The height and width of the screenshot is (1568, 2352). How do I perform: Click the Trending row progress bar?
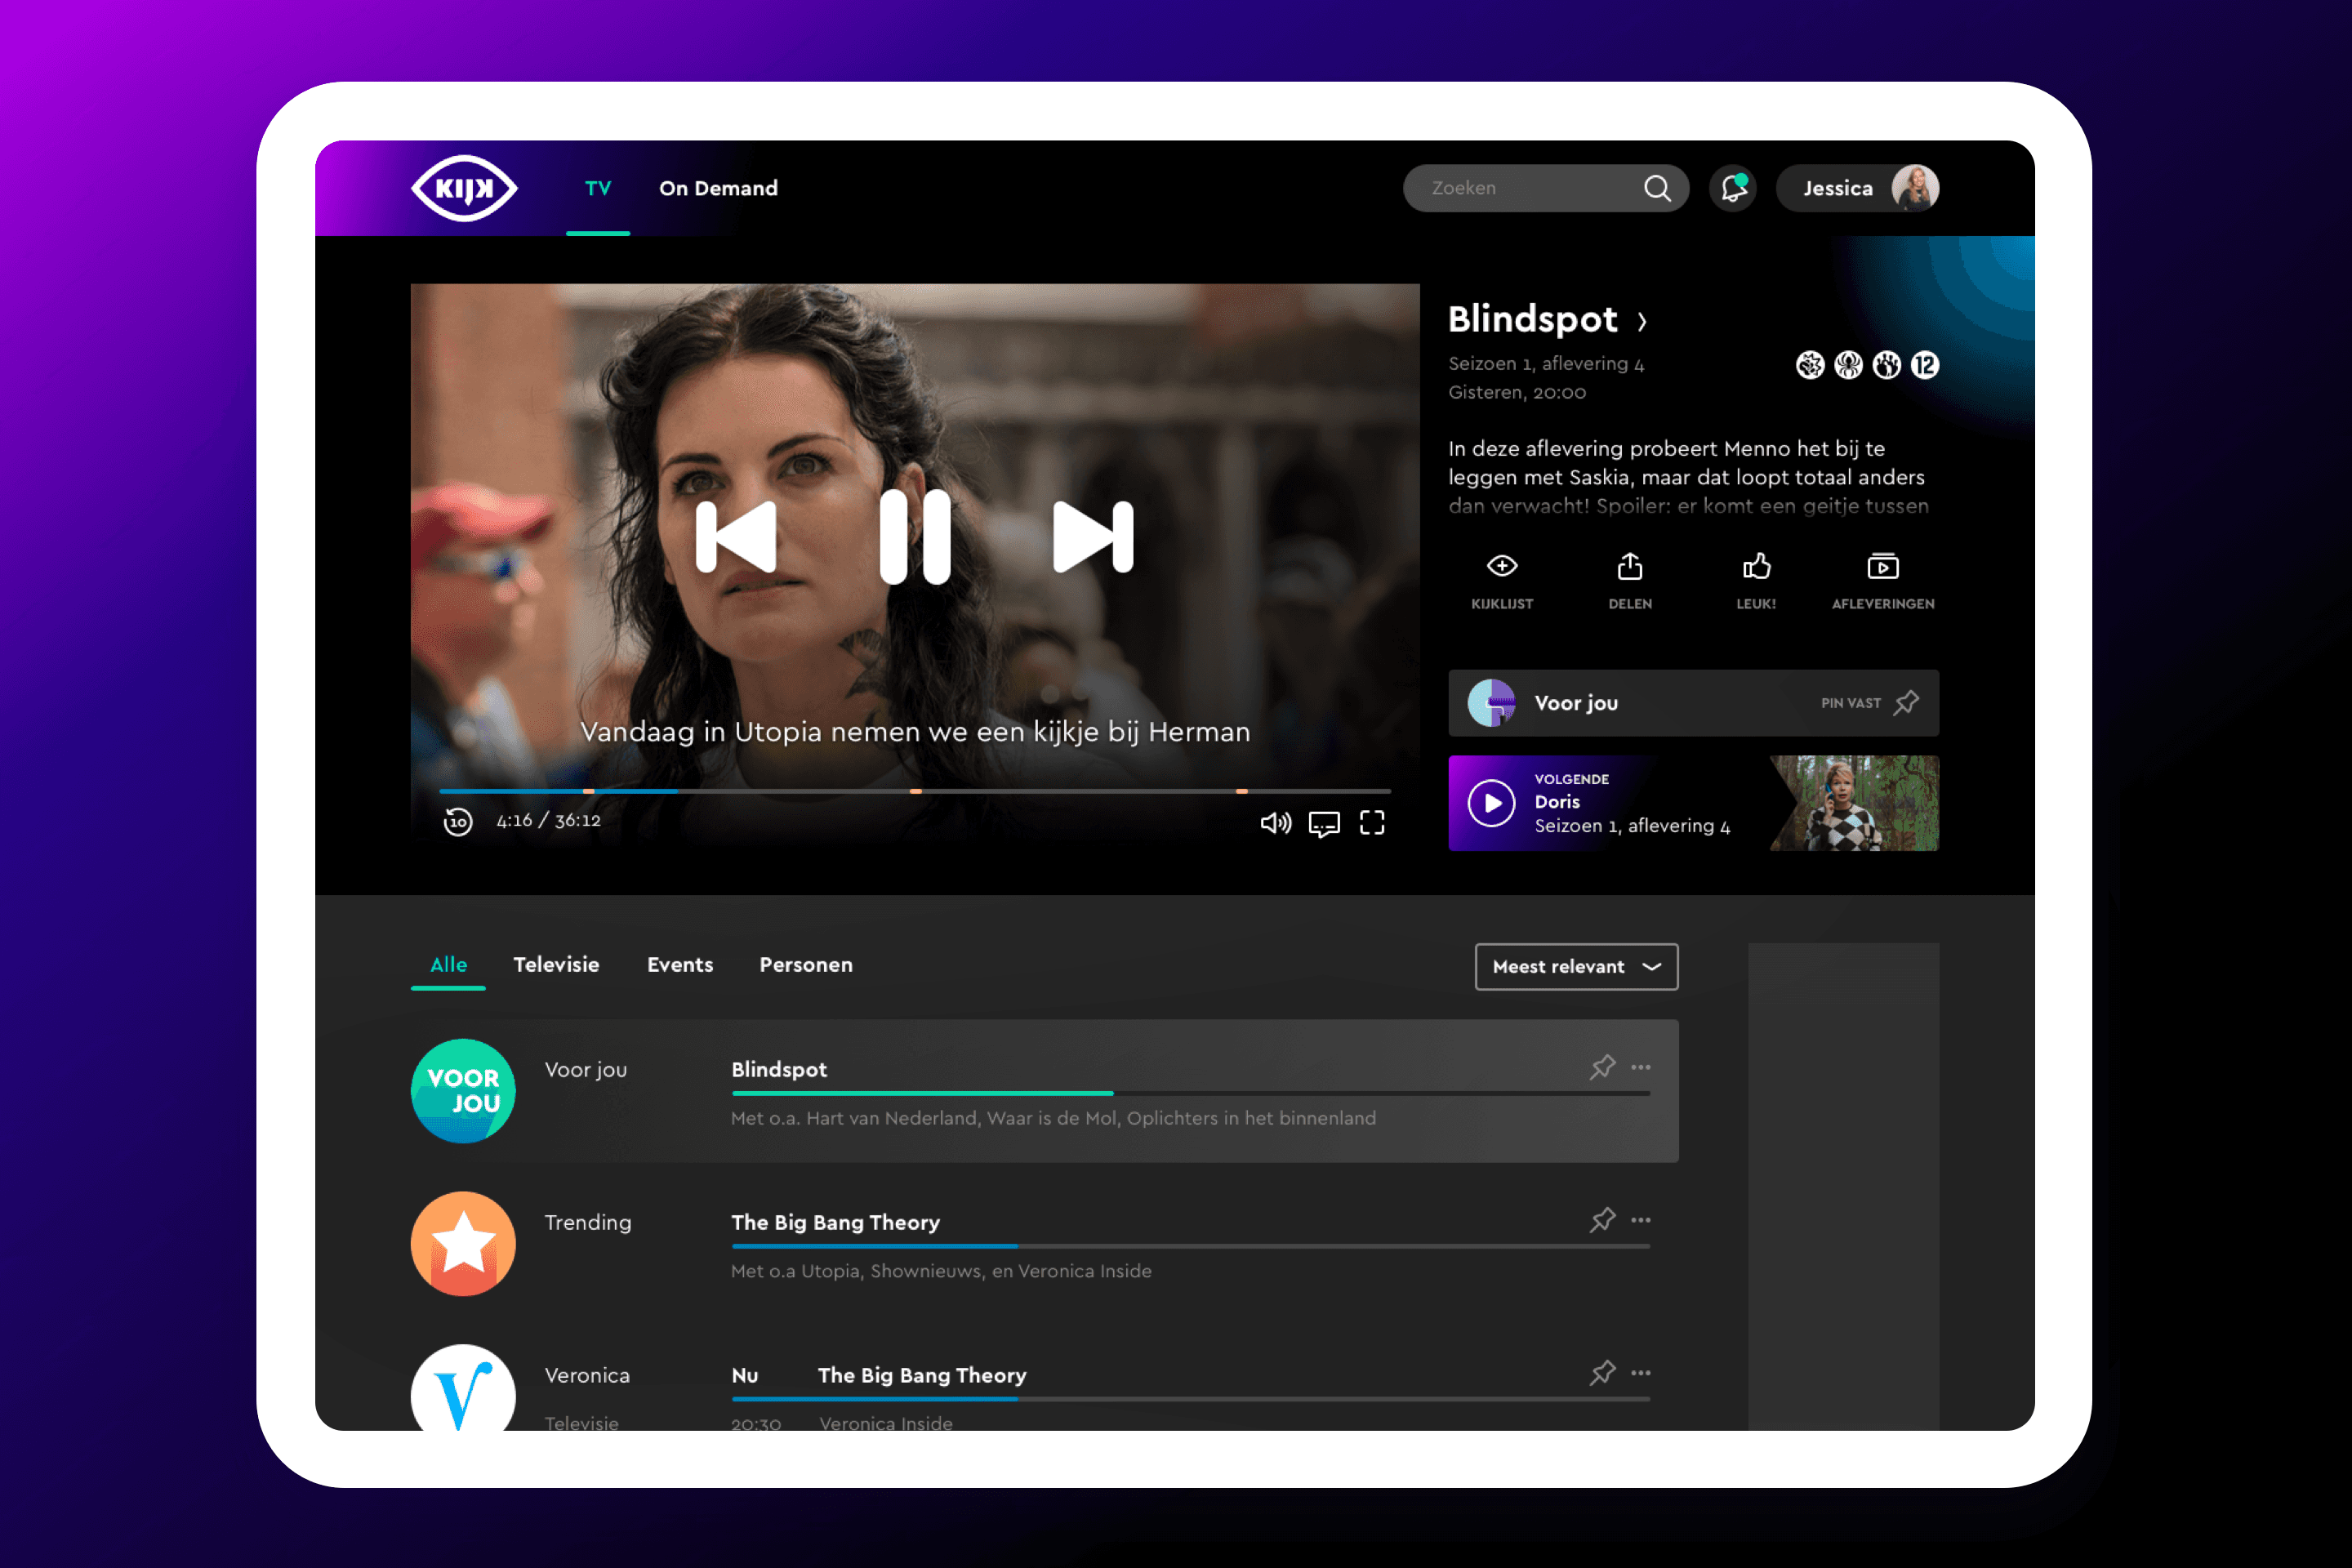1190,1246
